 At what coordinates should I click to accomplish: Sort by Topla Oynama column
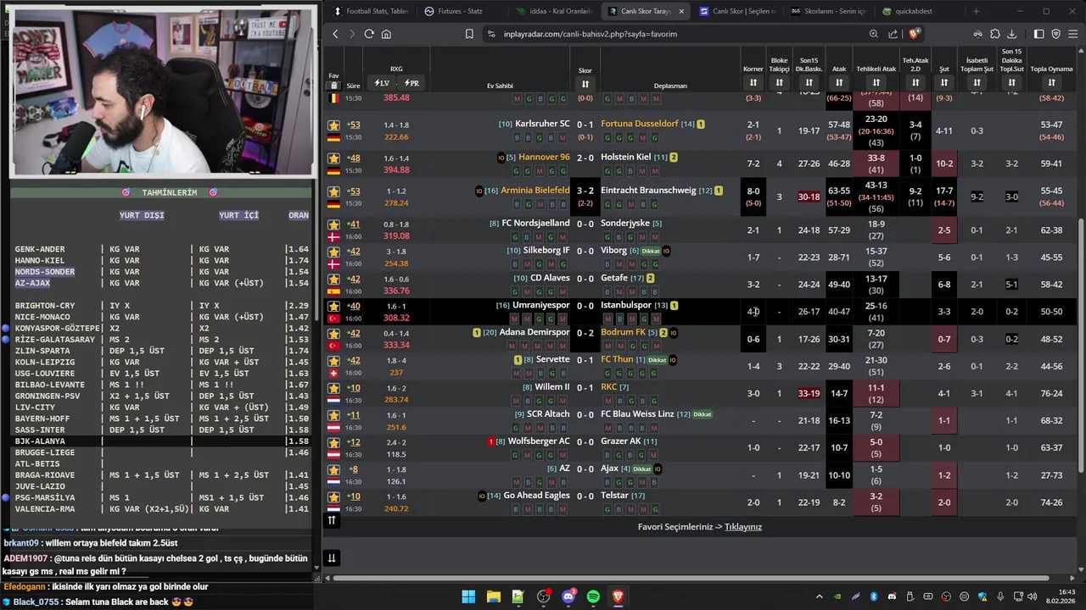(x=1051, y=82)
